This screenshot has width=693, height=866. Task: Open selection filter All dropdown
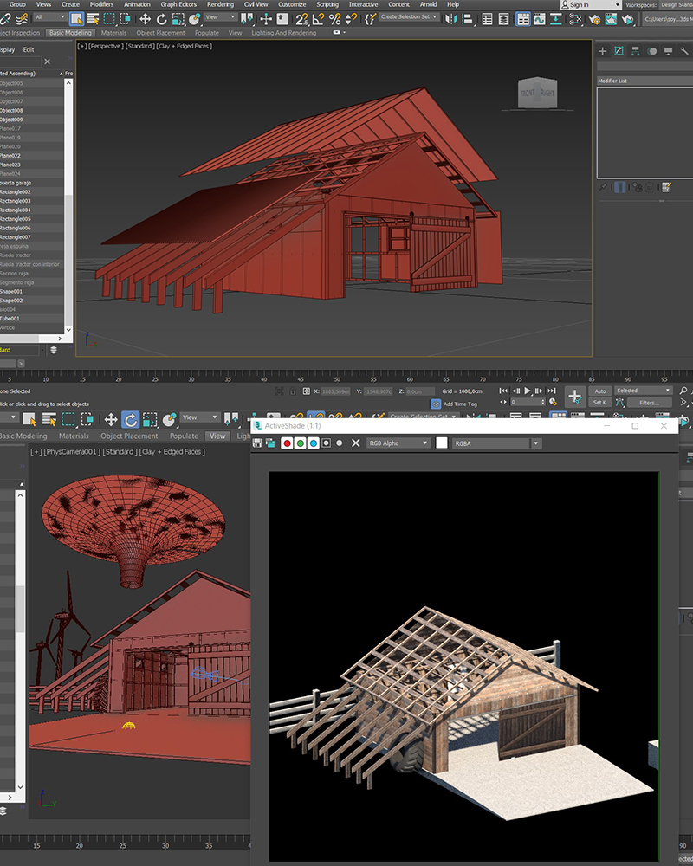(49, 17)
